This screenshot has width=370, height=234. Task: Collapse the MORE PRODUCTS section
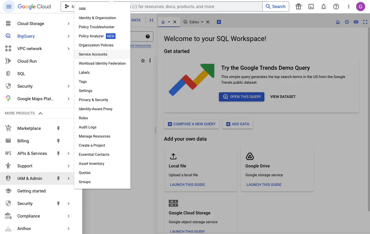click(x=40, y=113)
